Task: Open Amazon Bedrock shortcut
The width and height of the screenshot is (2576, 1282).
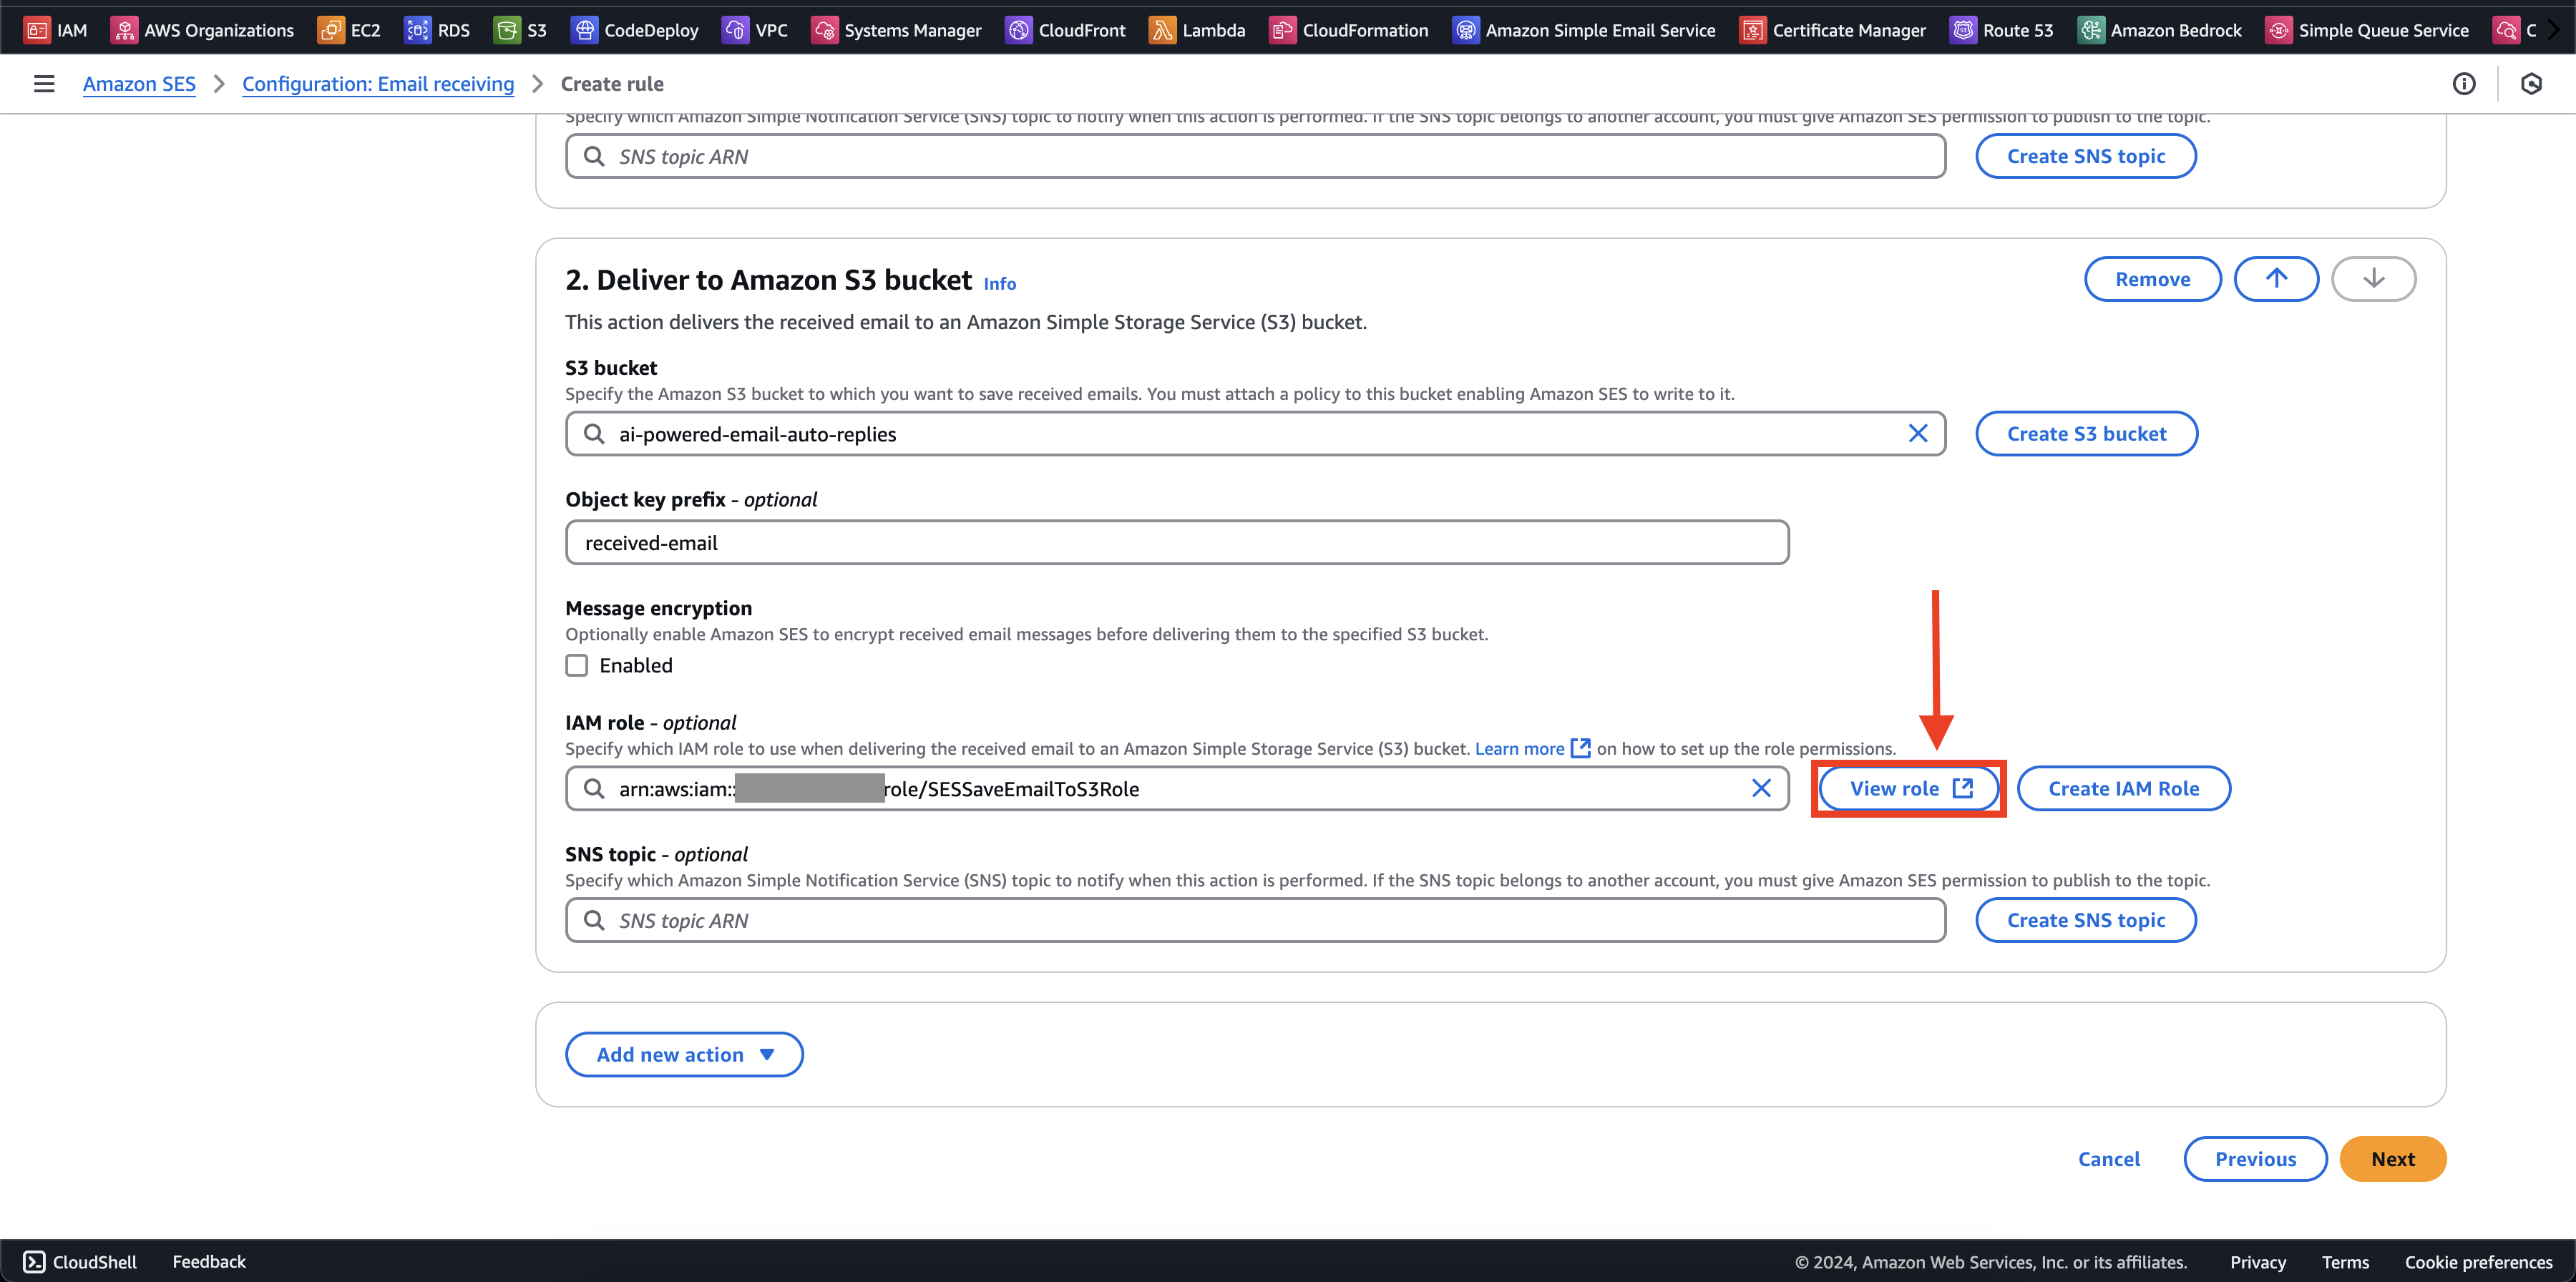Action: pyautogui.click(x=2159, y=30)
